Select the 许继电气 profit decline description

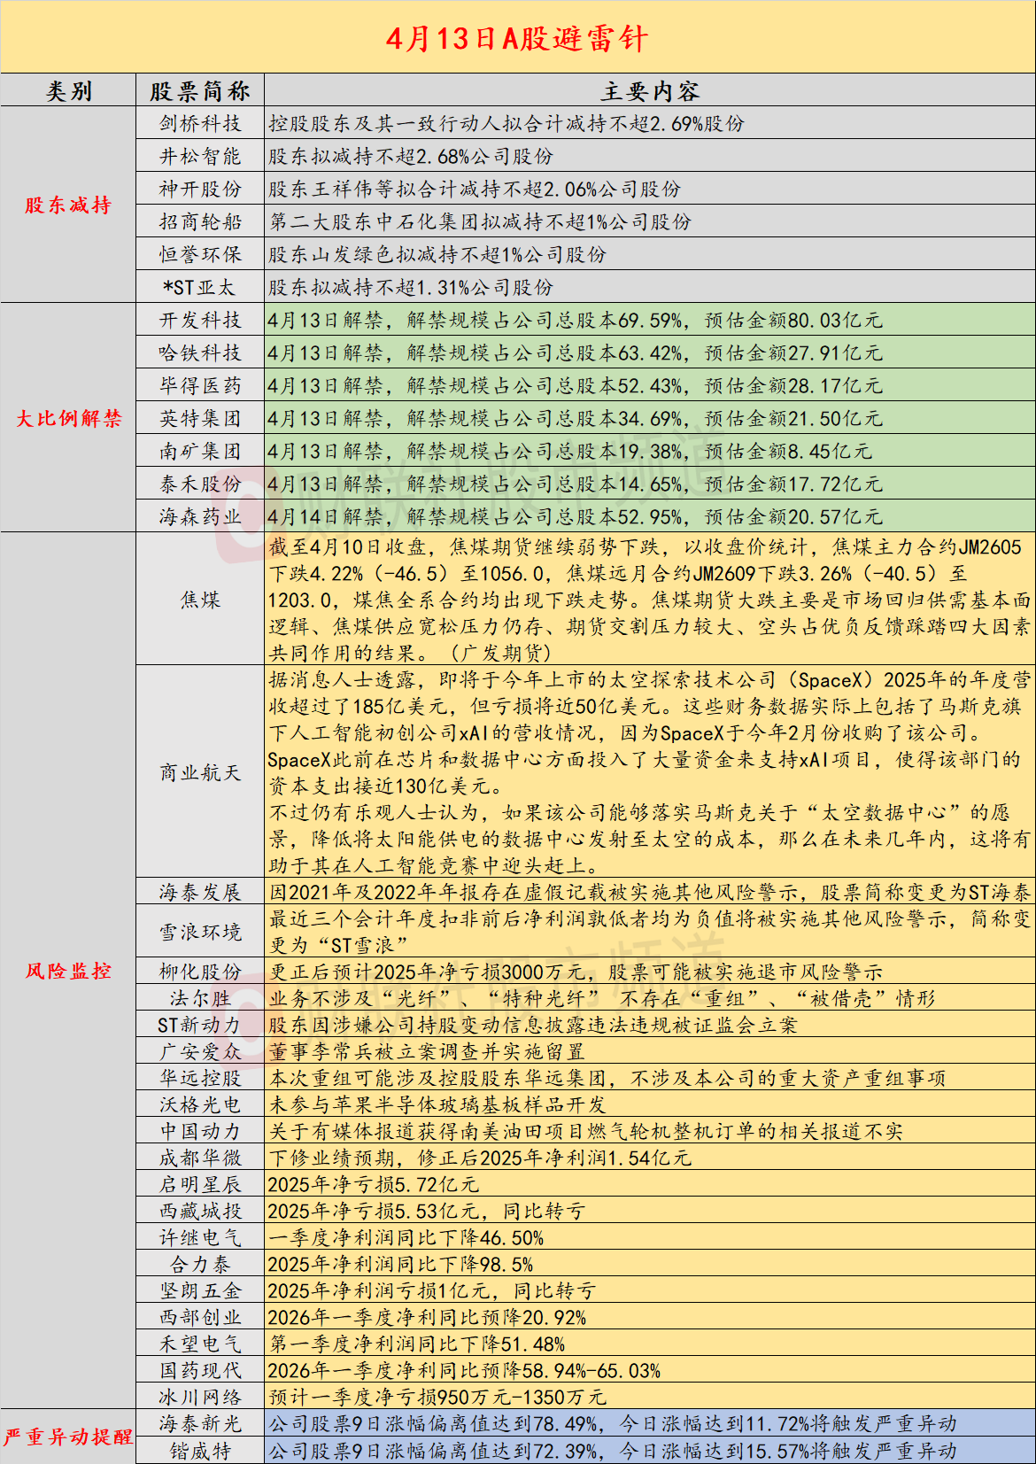pyautogui.click(x=406, y=1237)
